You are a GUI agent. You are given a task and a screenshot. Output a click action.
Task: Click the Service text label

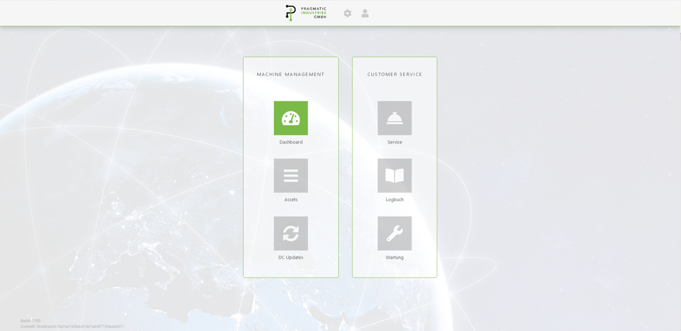coord(395,142)
